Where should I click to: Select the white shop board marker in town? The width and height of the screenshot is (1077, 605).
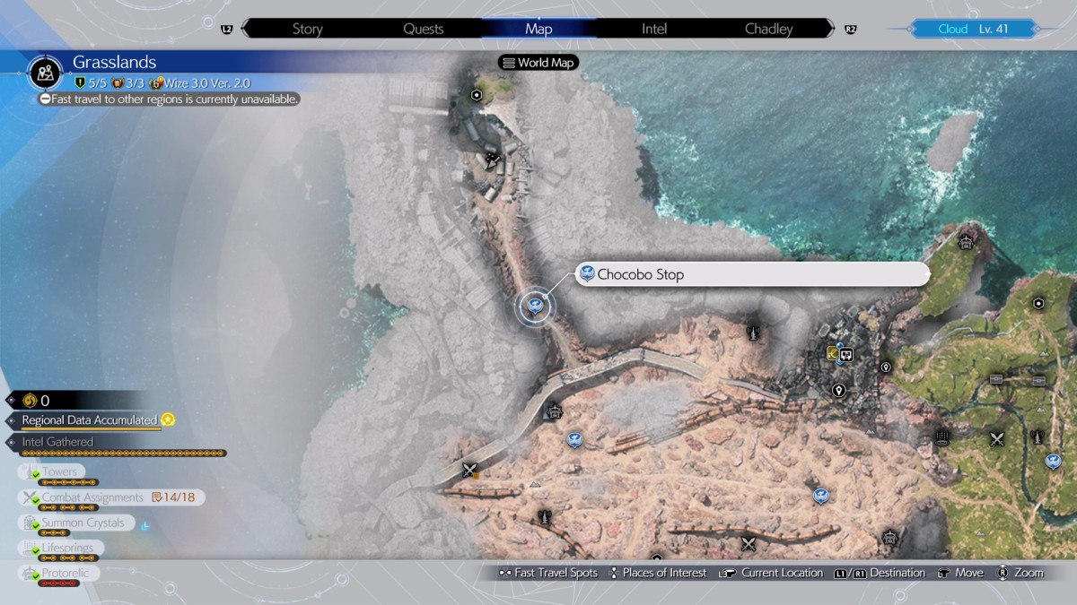[845, 355]
